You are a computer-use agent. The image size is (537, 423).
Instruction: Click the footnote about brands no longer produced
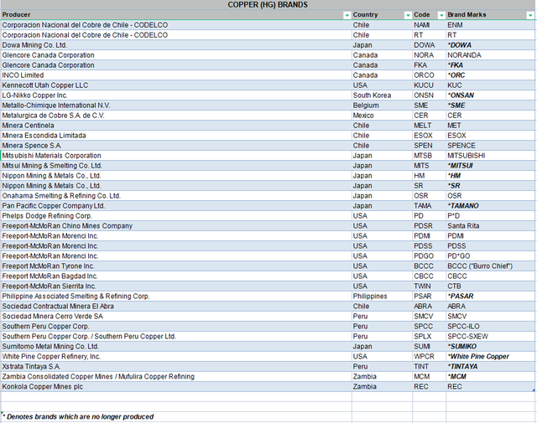[78, 417]
